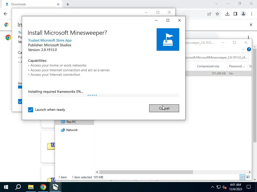Click Chrome logo in downloads banner
The height and width of the screenshot is (192, 257).
click(x=6, y=25)
